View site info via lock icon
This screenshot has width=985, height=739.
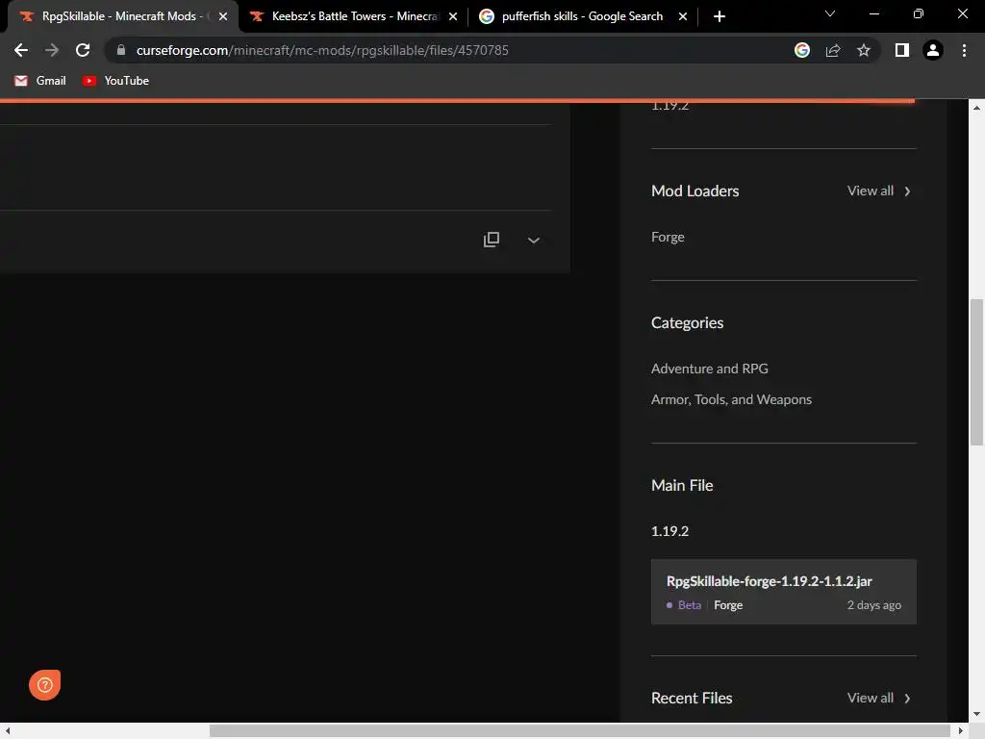click(121, 50)
